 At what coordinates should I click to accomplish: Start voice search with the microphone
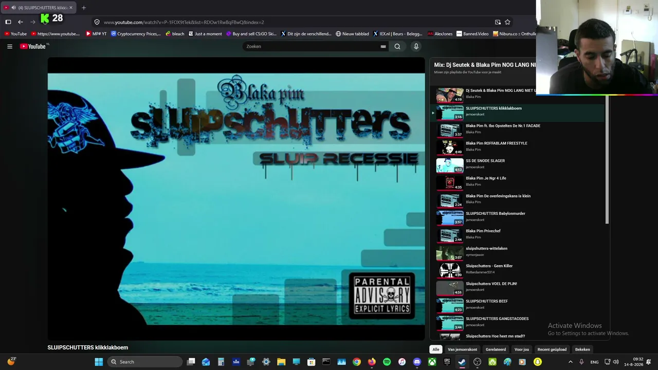click(x=416, y=46)
